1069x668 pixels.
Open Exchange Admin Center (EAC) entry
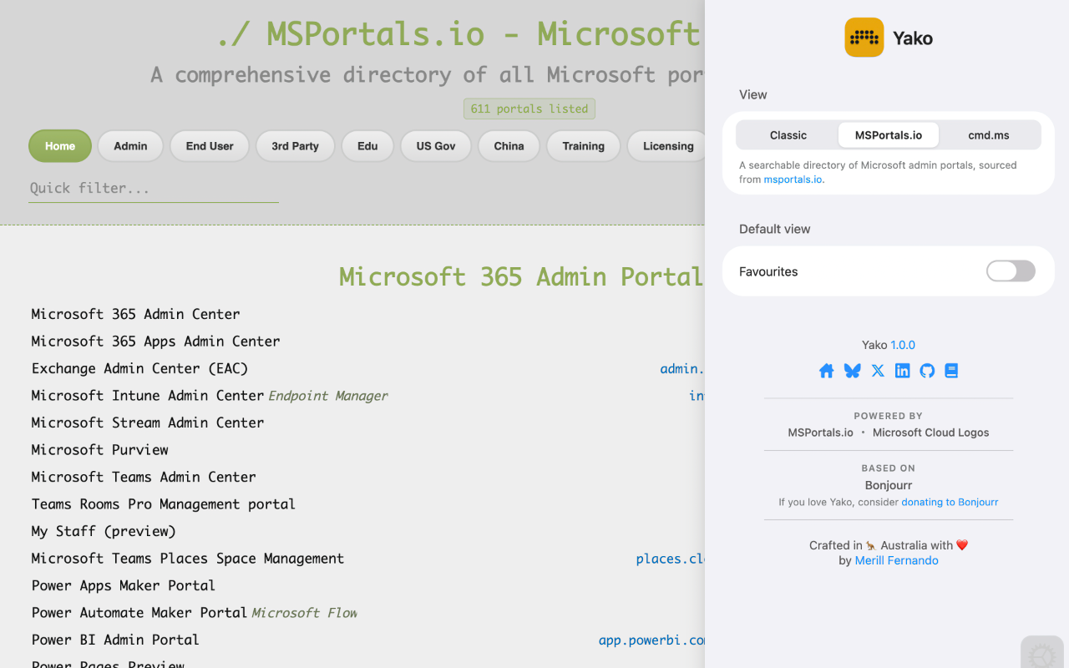[x=139, y=368]
